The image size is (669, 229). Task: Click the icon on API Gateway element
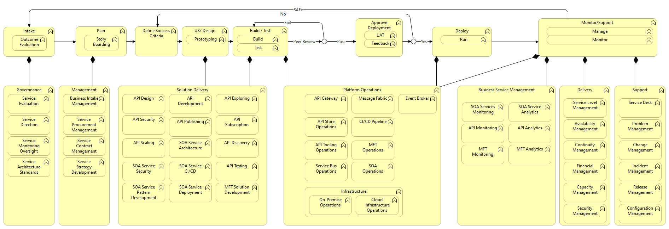tap(343, 99)
